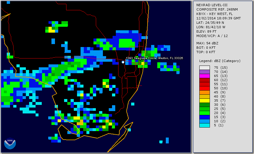Select the 55 dBZ red legend swatch
The image size is (254, 154).
[x=205, y=84]
